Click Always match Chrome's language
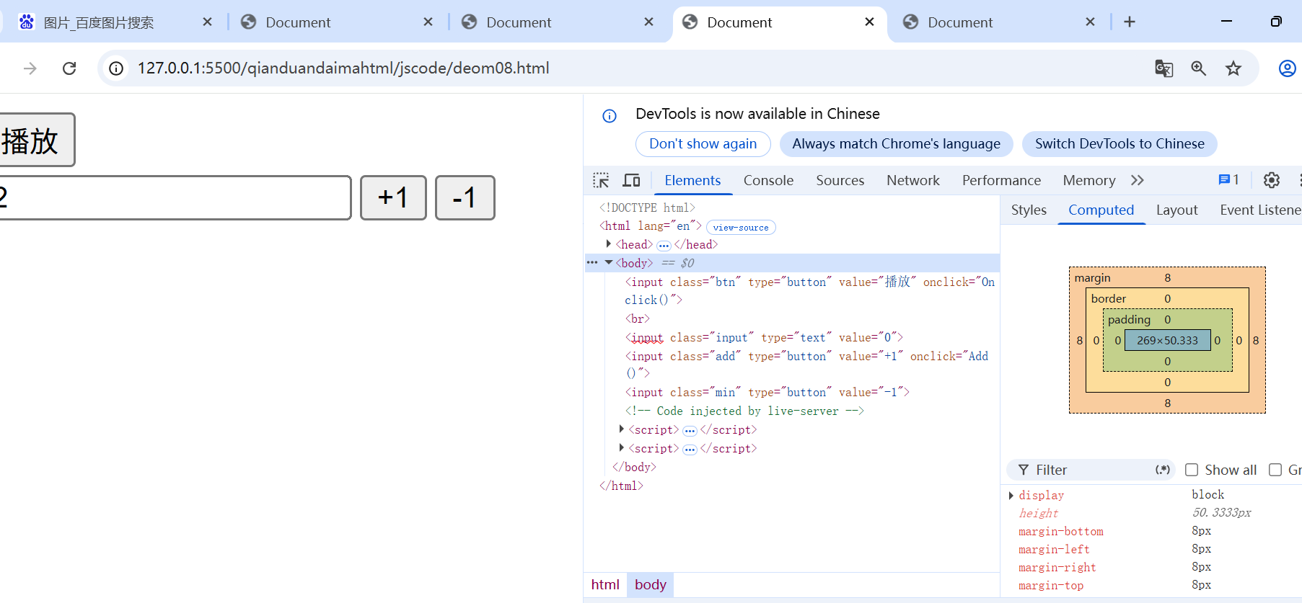 coord(896,144)
